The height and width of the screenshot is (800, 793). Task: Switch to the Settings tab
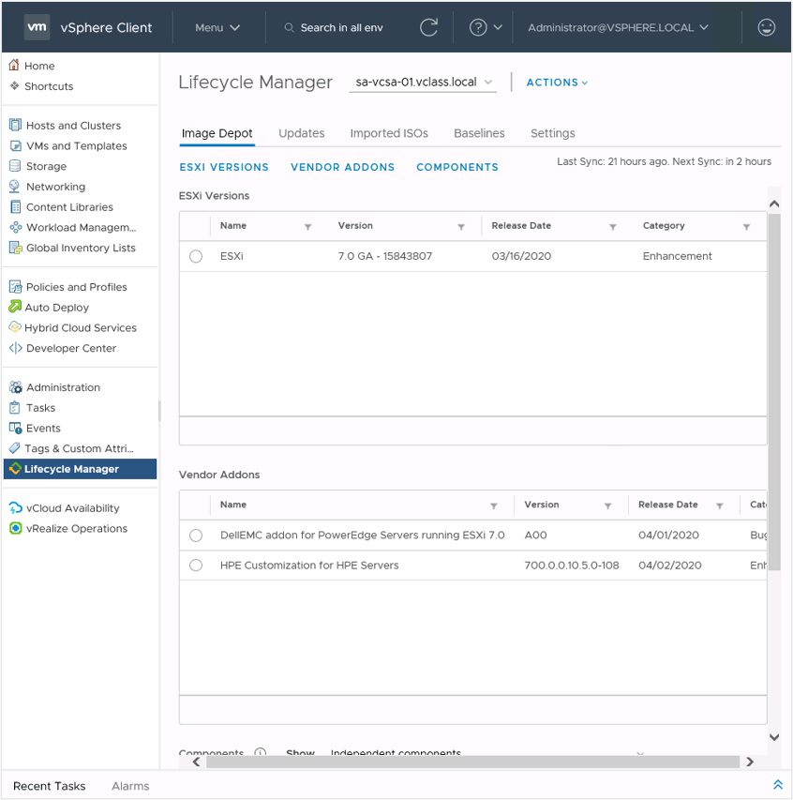point(553,133)
